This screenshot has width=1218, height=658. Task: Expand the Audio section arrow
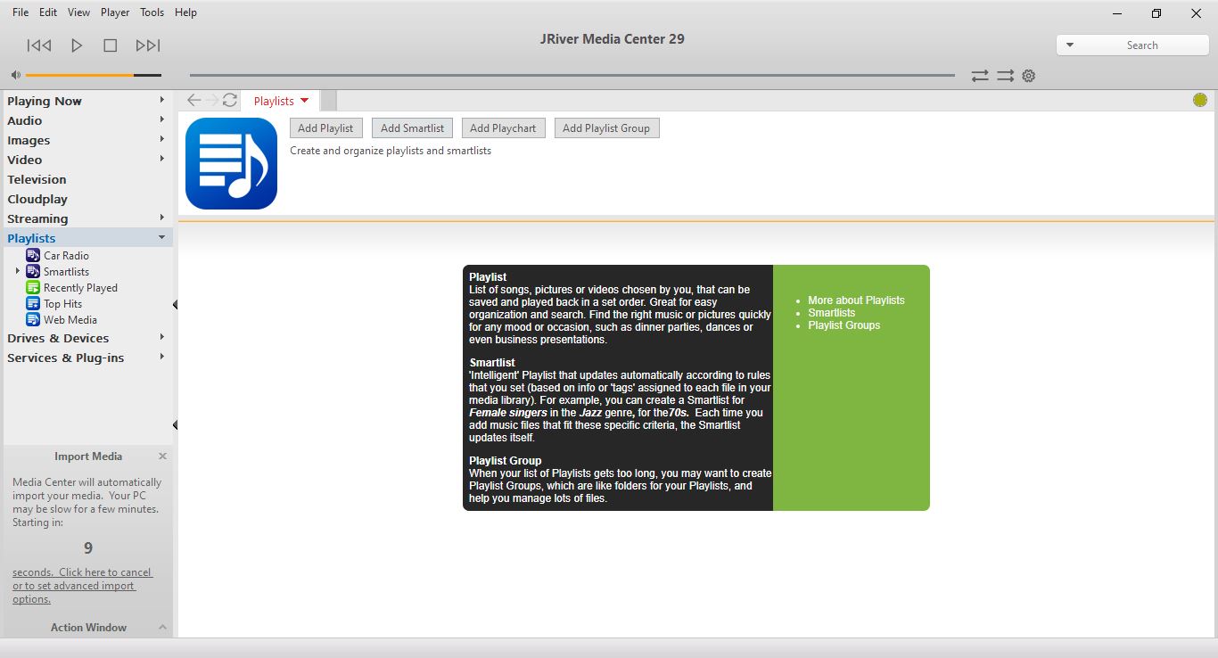(x=162, y=119)
